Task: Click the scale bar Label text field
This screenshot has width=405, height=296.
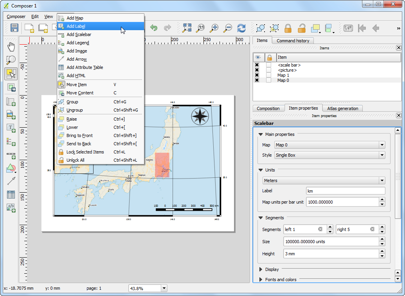Action: pyautogui.click(x=345, y=191)
